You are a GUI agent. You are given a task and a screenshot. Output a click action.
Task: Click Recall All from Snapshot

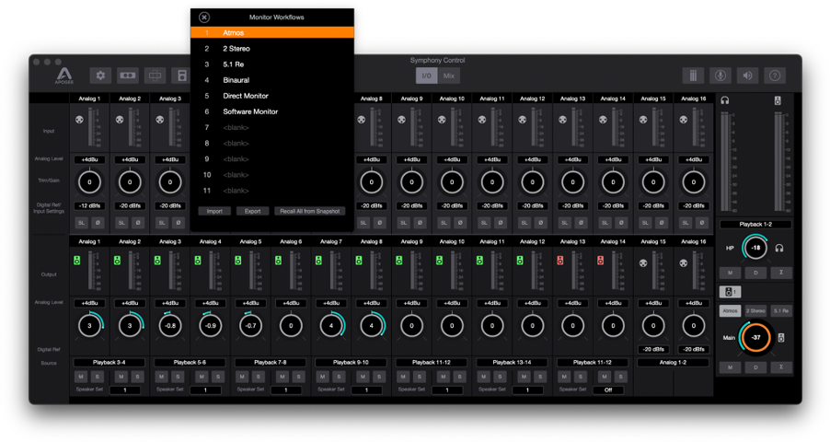(x=310, y=211)
